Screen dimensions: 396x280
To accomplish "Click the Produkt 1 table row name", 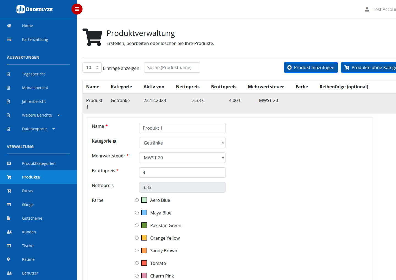I will (x=94, y=104).
